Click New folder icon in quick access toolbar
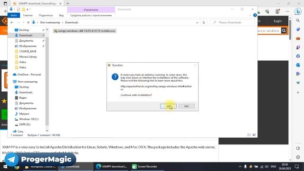The height and width of the screenshot is (171, 304). tap(23, 9)
